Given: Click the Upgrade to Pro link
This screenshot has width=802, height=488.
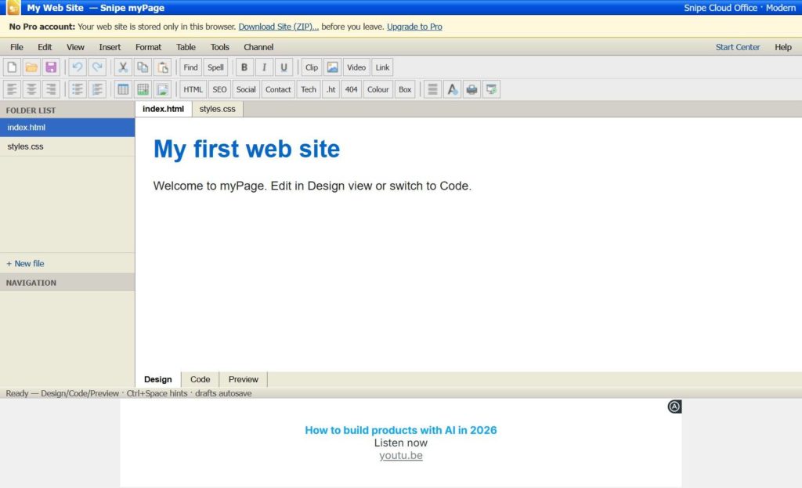Looking at the screenshot, I should pyautogui.click(x=414, y=27).
